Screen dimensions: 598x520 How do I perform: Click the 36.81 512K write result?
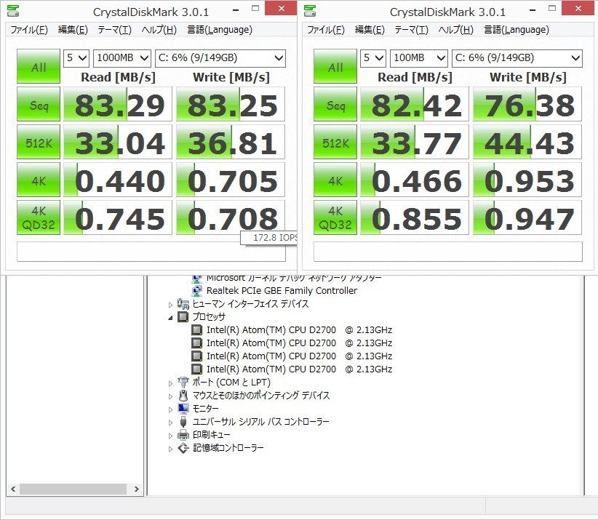[x=231, y=142]
